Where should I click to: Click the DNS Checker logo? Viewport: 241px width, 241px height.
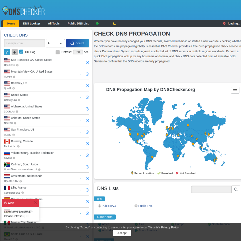point(24,10)
